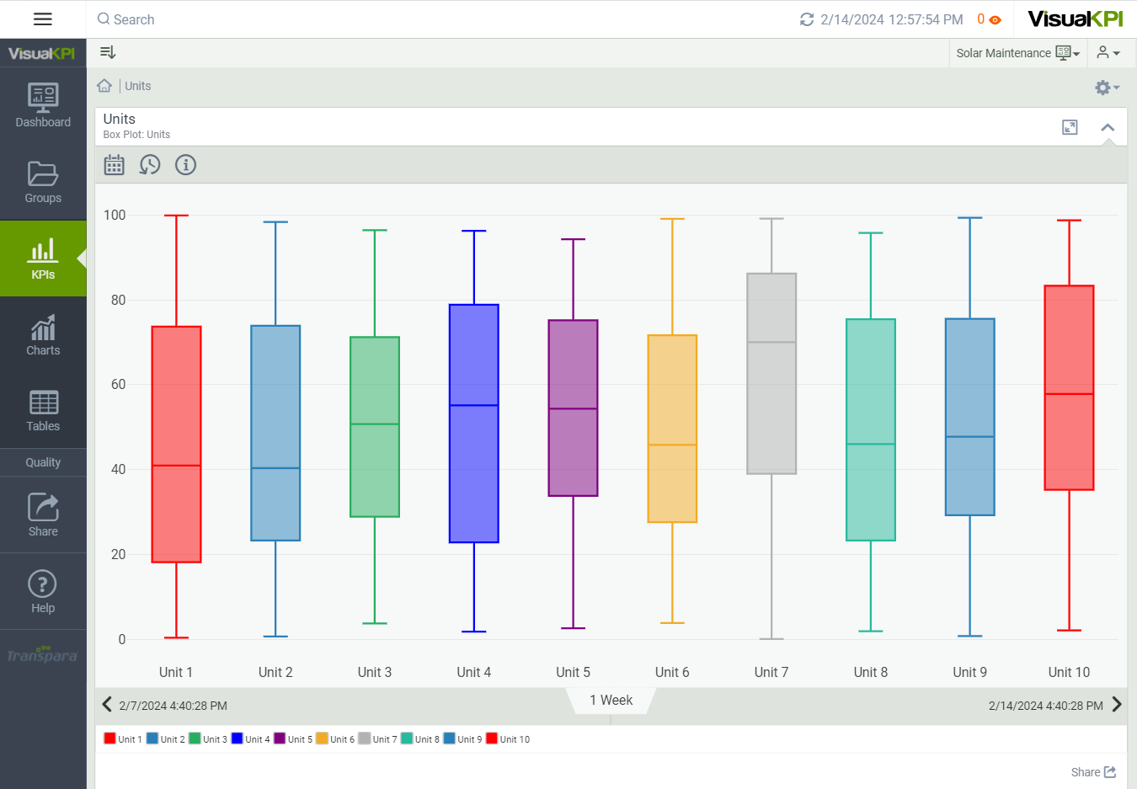Click the refresh timestamp icon
This screenshot has height=789, width=1137.
[806, 19]
